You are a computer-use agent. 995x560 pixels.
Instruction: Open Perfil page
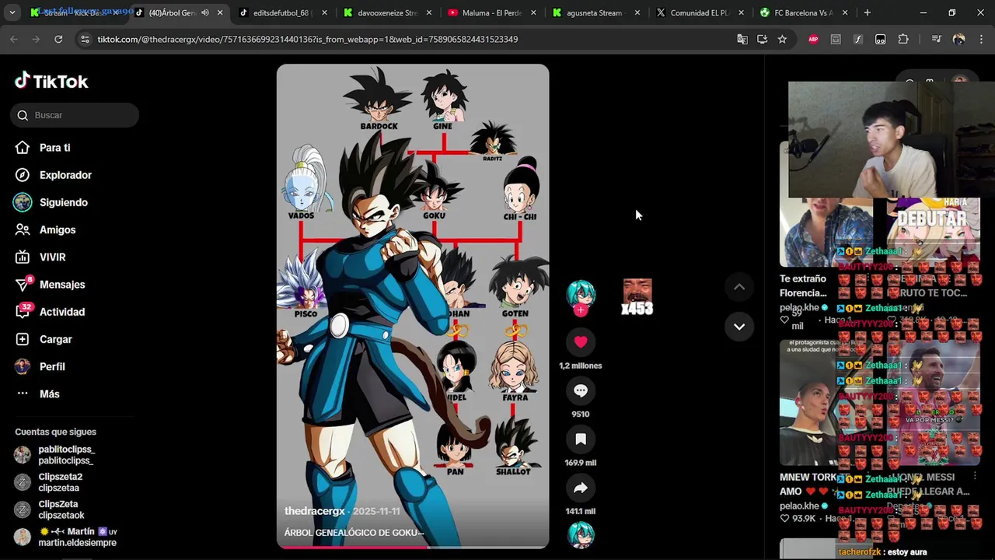(52, 366)
